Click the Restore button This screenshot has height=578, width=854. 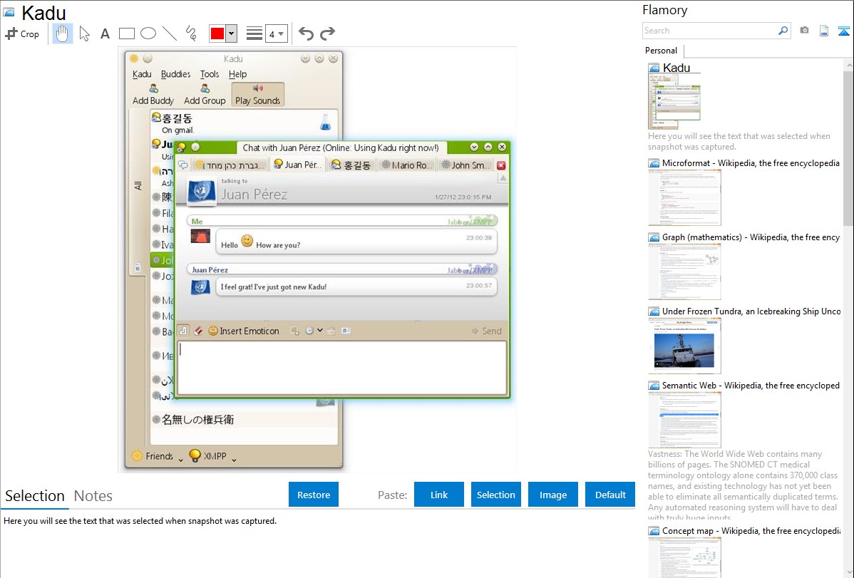point(314,495)
